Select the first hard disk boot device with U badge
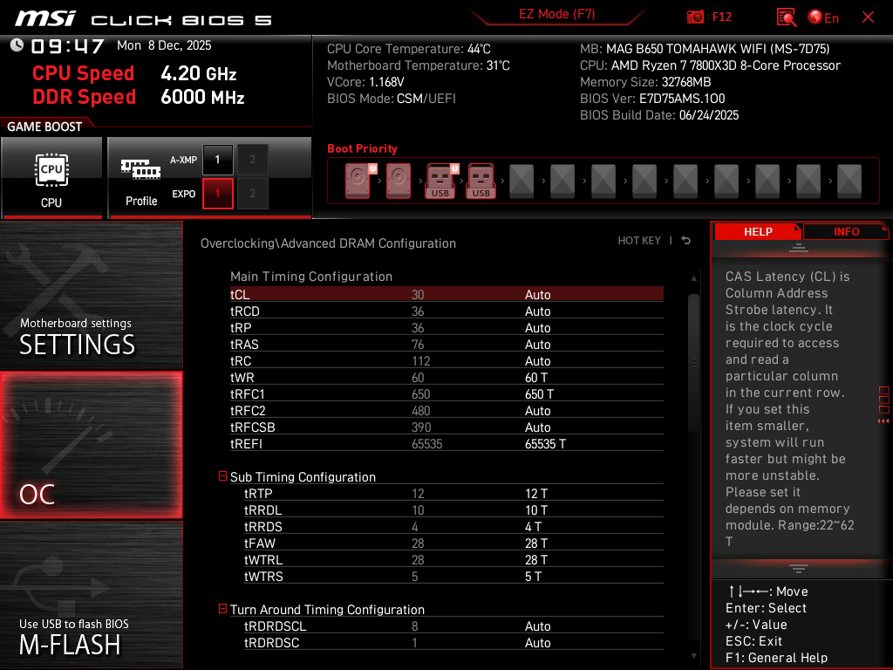This screenshot has height=670, width=893. pos(360,181)
